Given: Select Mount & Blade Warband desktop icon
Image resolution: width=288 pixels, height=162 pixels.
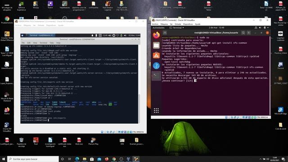Looking at the screenshot, I should [x=7, y=97].
